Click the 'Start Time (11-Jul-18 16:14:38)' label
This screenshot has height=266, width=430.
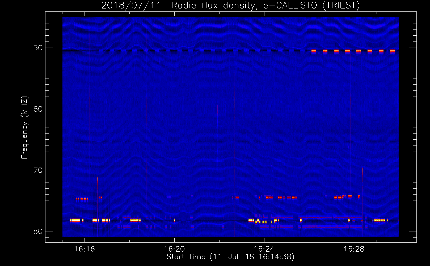[230, 257]
